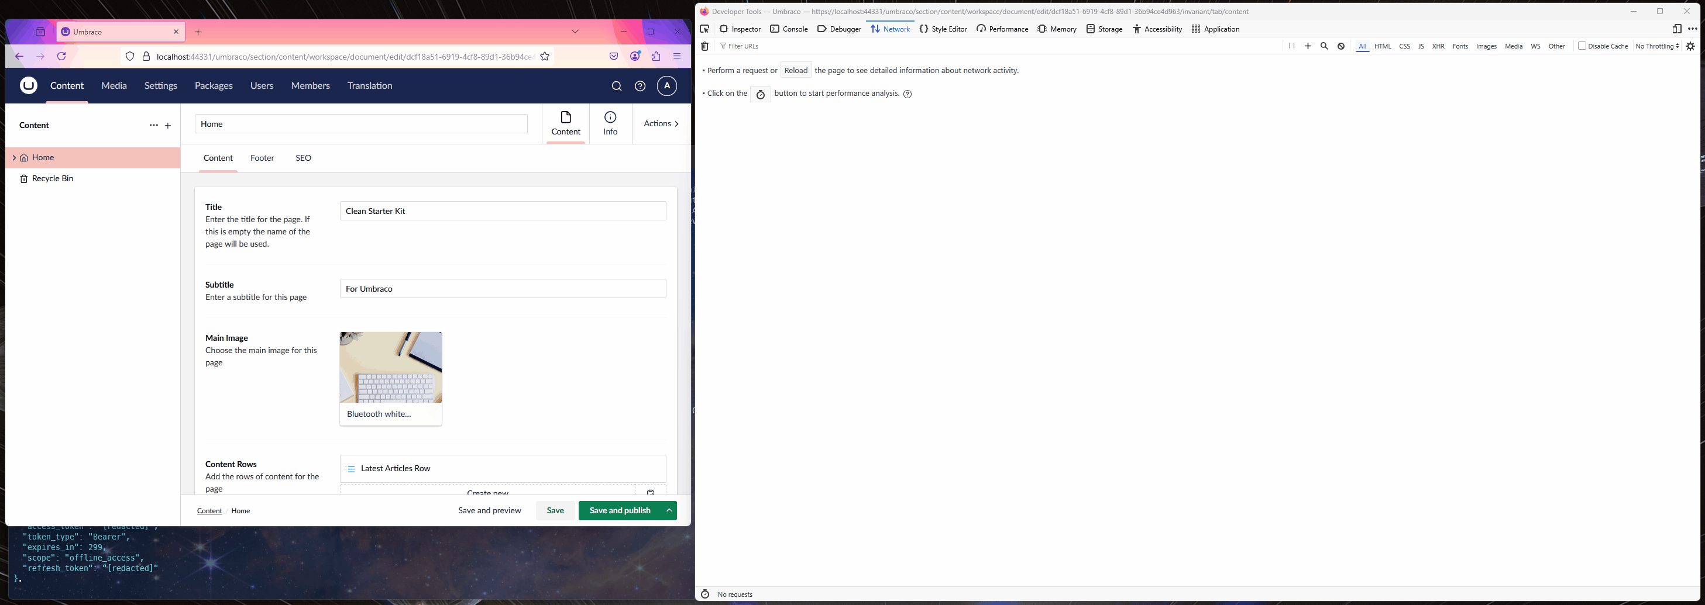Clear network log with trash icon
1705x605 pixels.
click(705, 46)
